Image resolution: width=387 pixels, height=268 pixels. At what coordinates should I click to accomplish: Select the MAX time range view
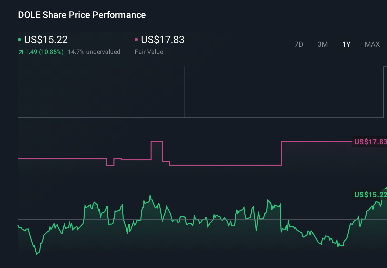[372, 44]
